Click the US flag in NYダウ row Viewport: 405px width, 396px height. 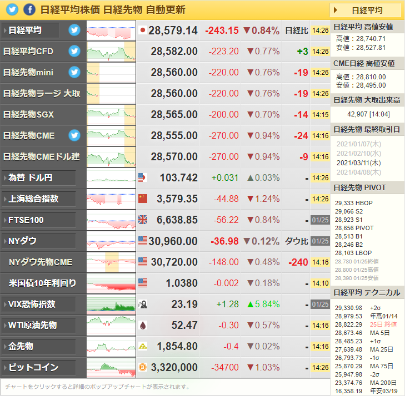pyautogui.click(x=143, y=241)
